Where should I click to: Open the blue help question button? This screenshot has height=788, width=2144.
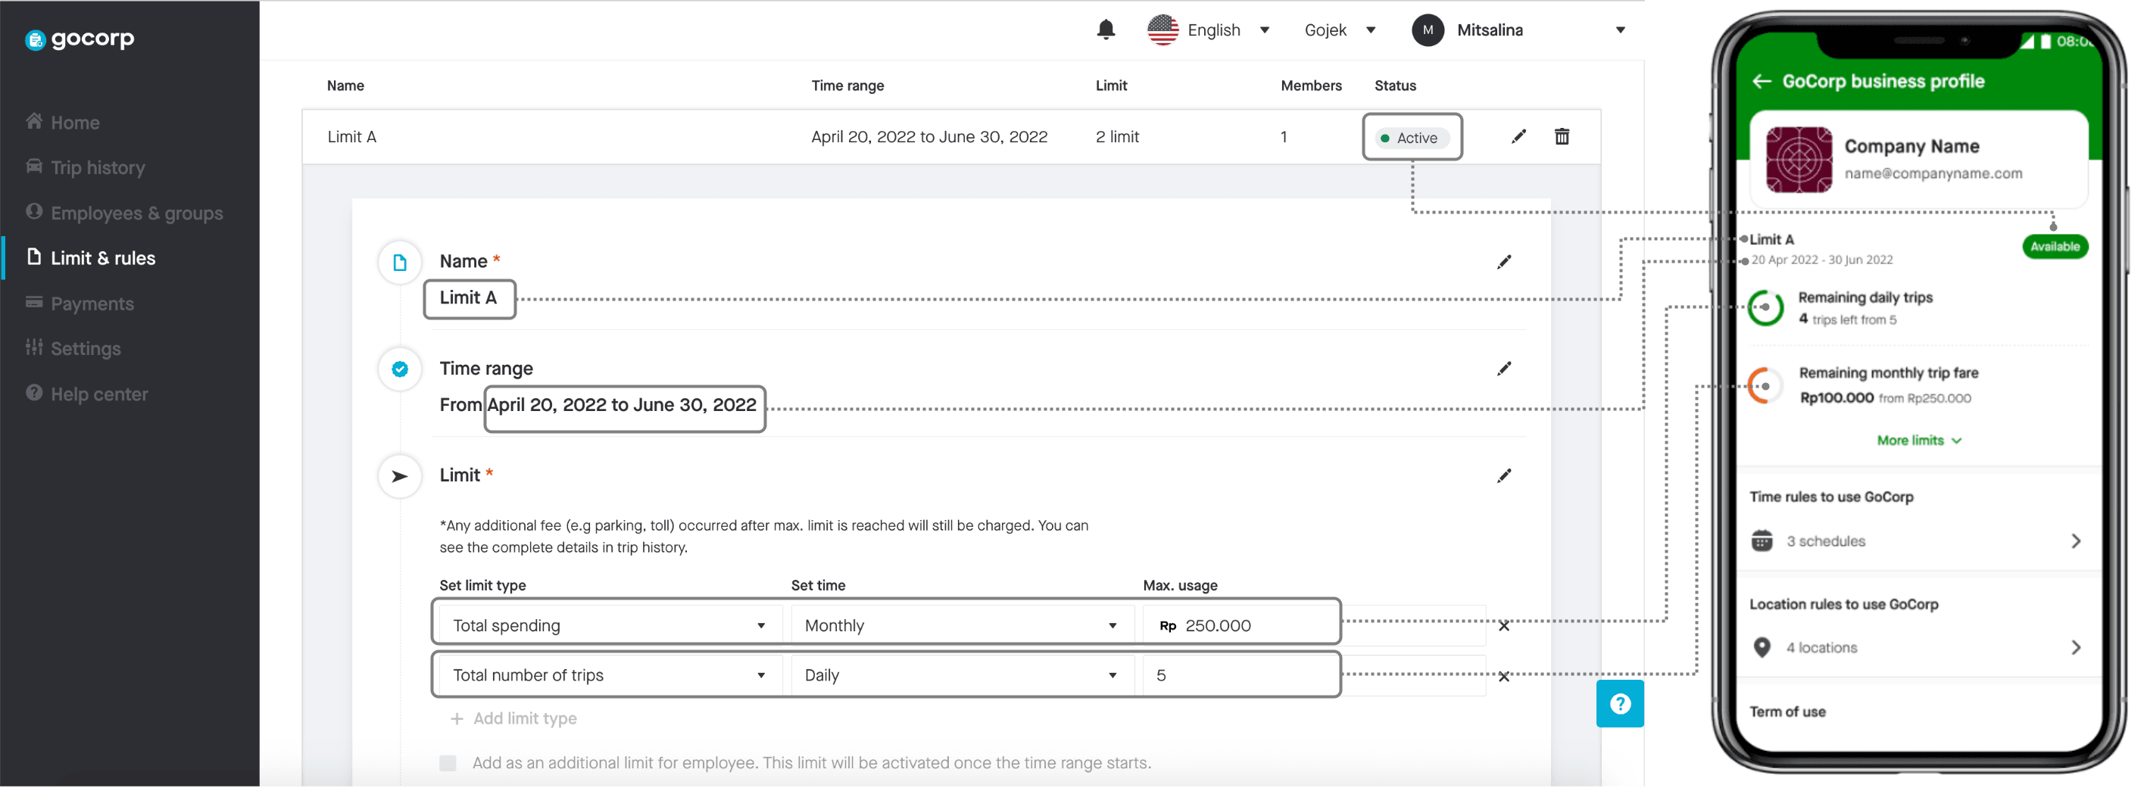pyautogui.click(x=1619, y=705)
